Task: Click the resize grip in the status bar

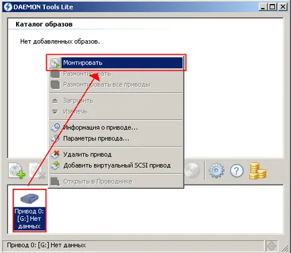Action: pyautogui.click(x=284, y=247)
